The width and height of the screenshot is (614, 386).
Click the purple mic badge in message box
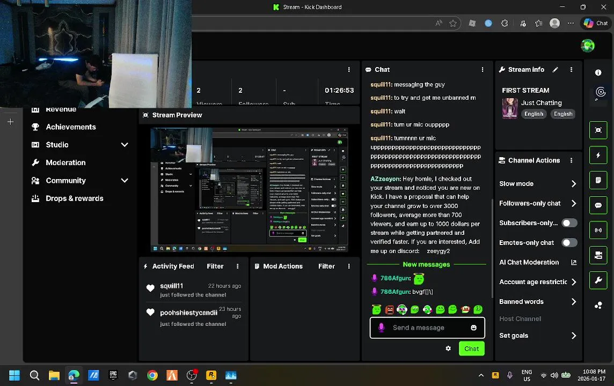click(381, 328)
